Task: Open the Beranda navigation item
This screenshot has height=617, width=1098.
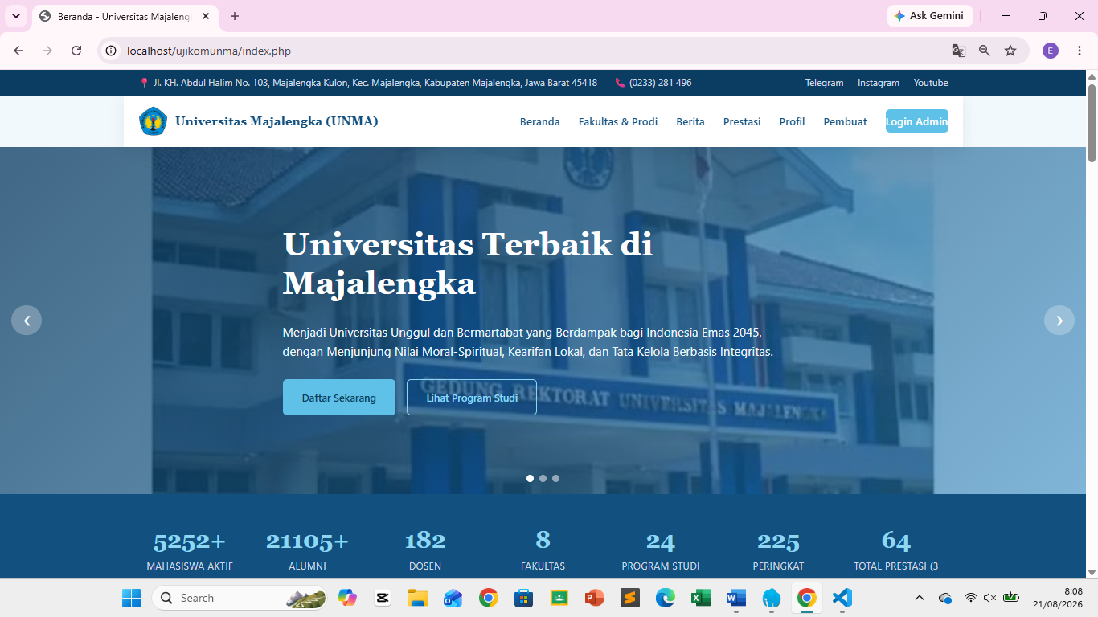Action: [x=540, y=121]
